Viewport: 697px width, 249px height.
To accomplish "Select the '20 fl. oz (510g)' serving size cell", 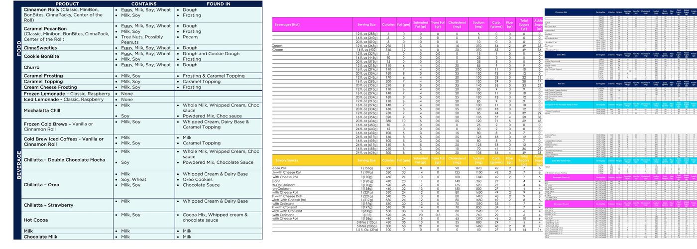I will pos(366,41).
